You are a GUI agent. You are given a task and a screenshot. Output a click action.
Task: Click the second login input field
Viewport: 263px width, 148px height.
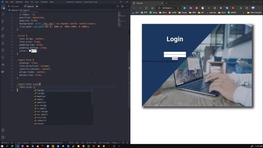pyautogui.click(x=175, y=56)
